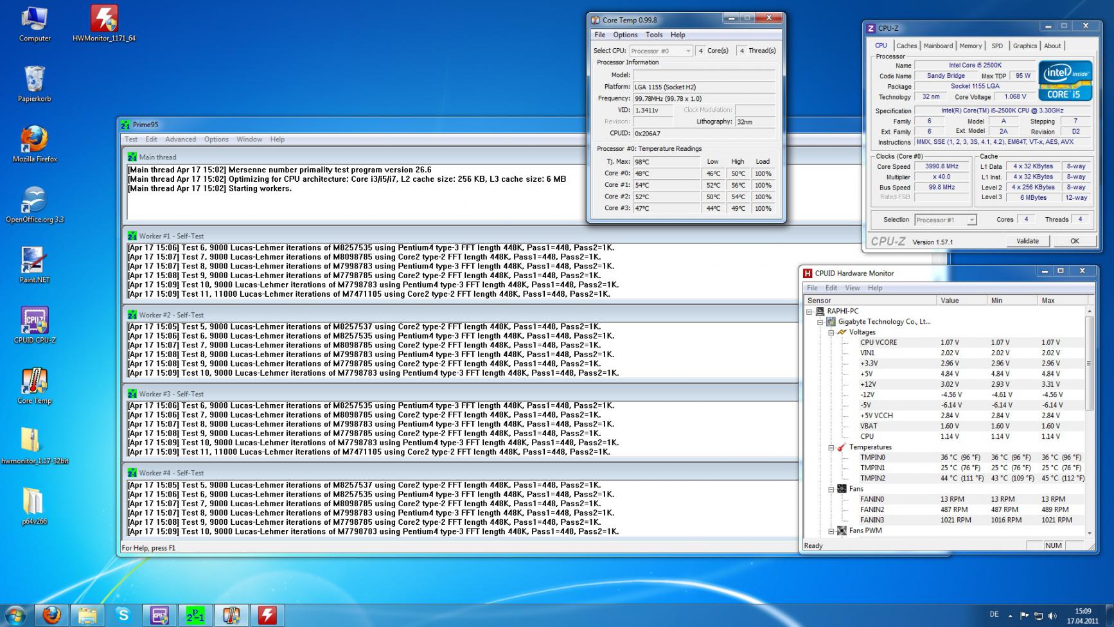
Task: Click the Validate button in CPU-Z
Action: (1027, 241)
